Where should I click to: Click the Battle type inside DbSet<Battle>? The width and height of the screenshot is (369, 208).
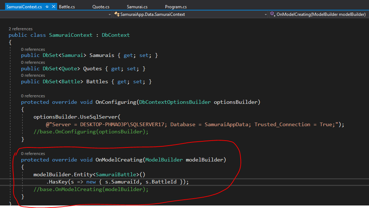(71, 81)
